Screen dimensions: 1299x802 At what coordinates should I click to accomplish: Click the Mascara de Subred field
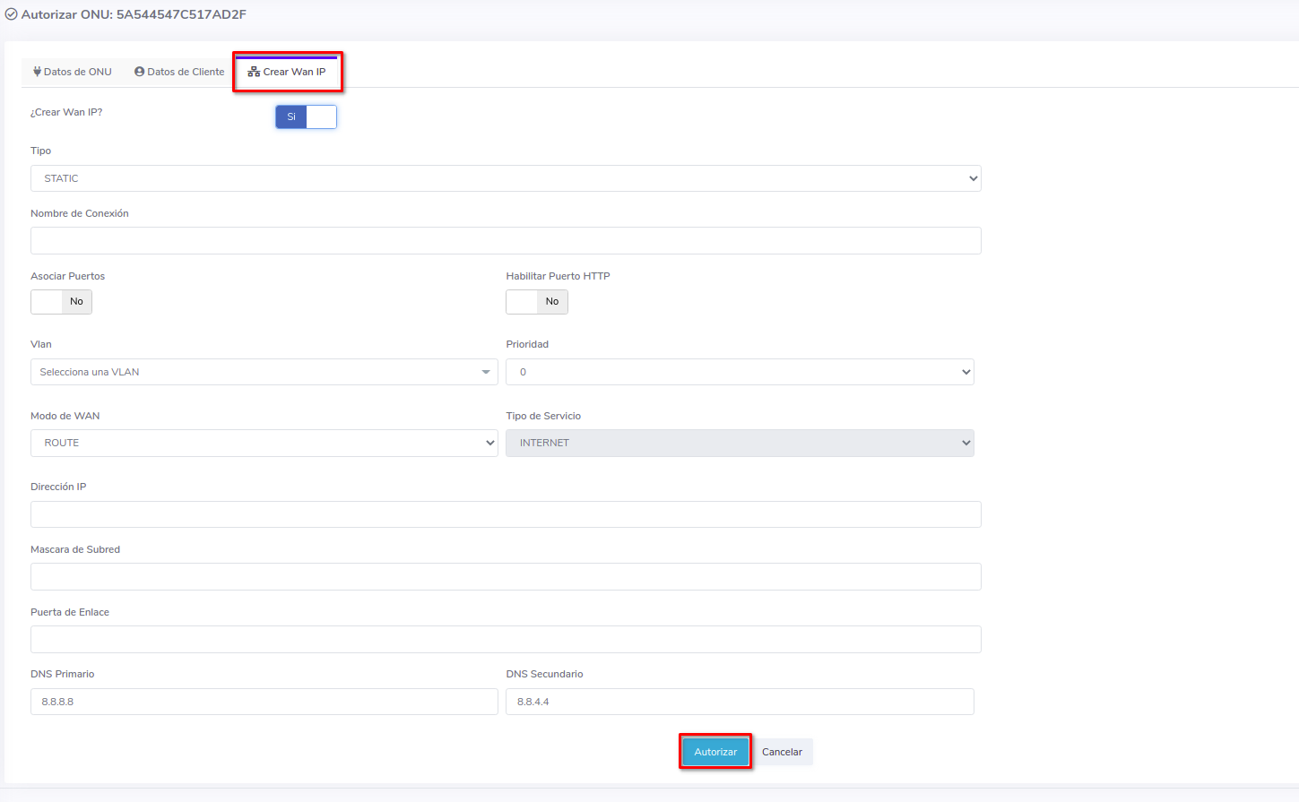(x=506, y=576)
